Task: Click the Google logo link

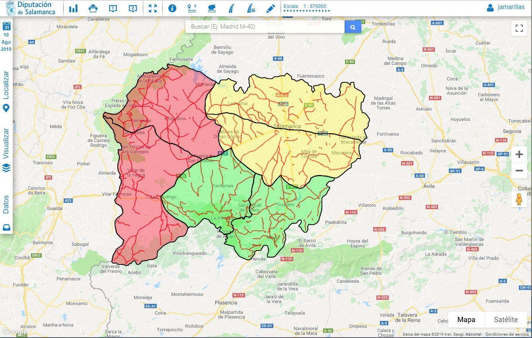Action: pos(14,332)
